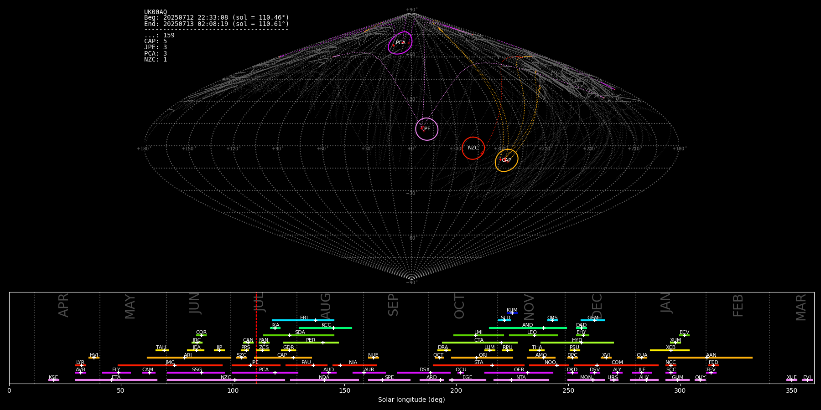
Task: Click the DRA shower label
Action: (x=443, y=348)
